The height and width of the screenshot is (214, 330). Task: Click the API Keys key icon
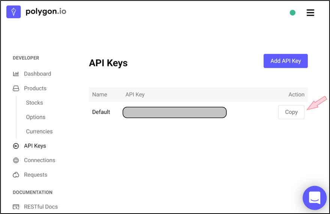(16, 146)
